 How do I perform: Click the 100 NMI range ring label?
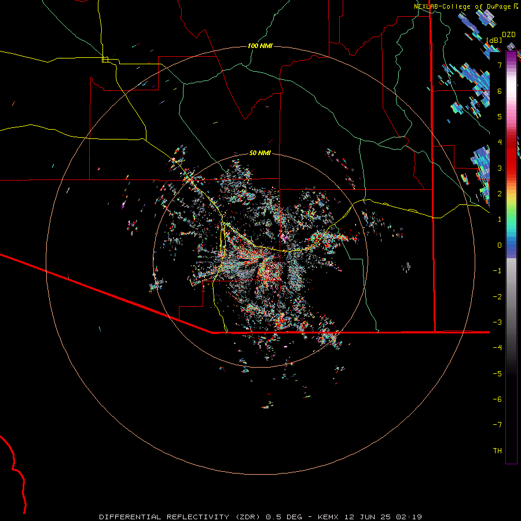click(260, 46)
